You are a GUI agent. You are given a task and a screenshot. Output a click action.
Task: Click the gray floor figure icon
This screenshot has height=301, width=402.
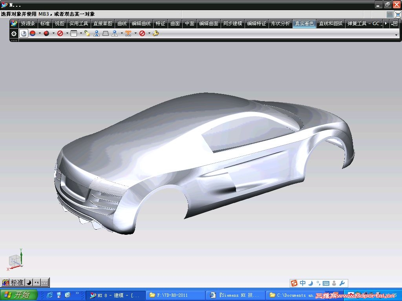pos(115,33)
